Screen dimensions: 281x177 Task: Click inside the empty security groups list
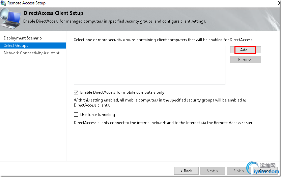pos(149,65)
